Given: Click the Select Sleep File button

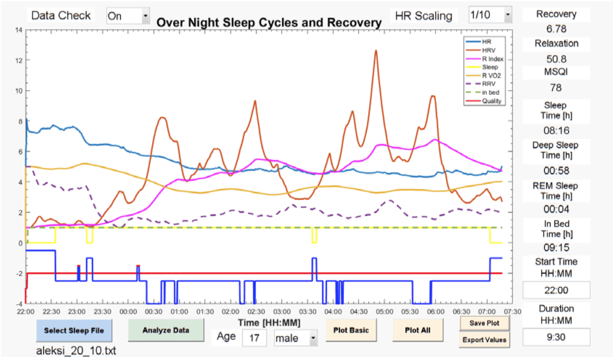Looking at the screenshot, I should click(x=74, y=331).
